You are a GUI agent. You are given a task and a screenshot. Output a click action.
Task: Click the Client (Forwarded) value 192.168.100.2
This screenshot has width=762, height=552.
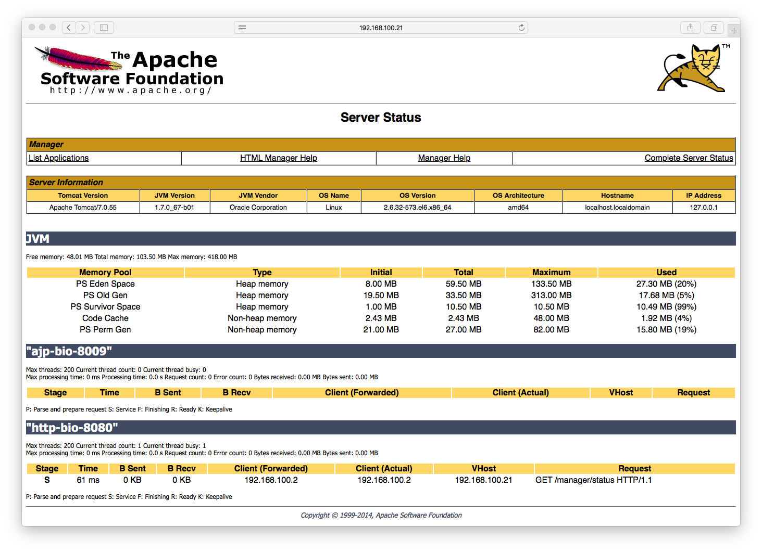click(271, 480)
